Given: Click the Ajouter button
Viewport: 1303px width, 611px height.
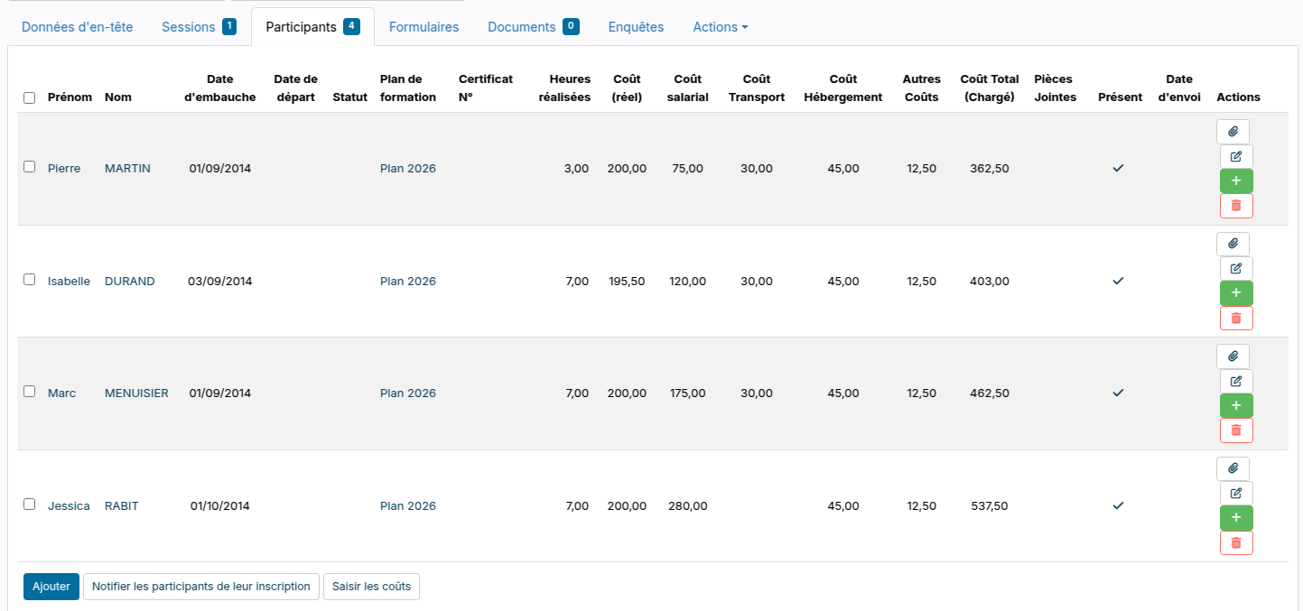Looking at the screenshot, I should 51,587.
